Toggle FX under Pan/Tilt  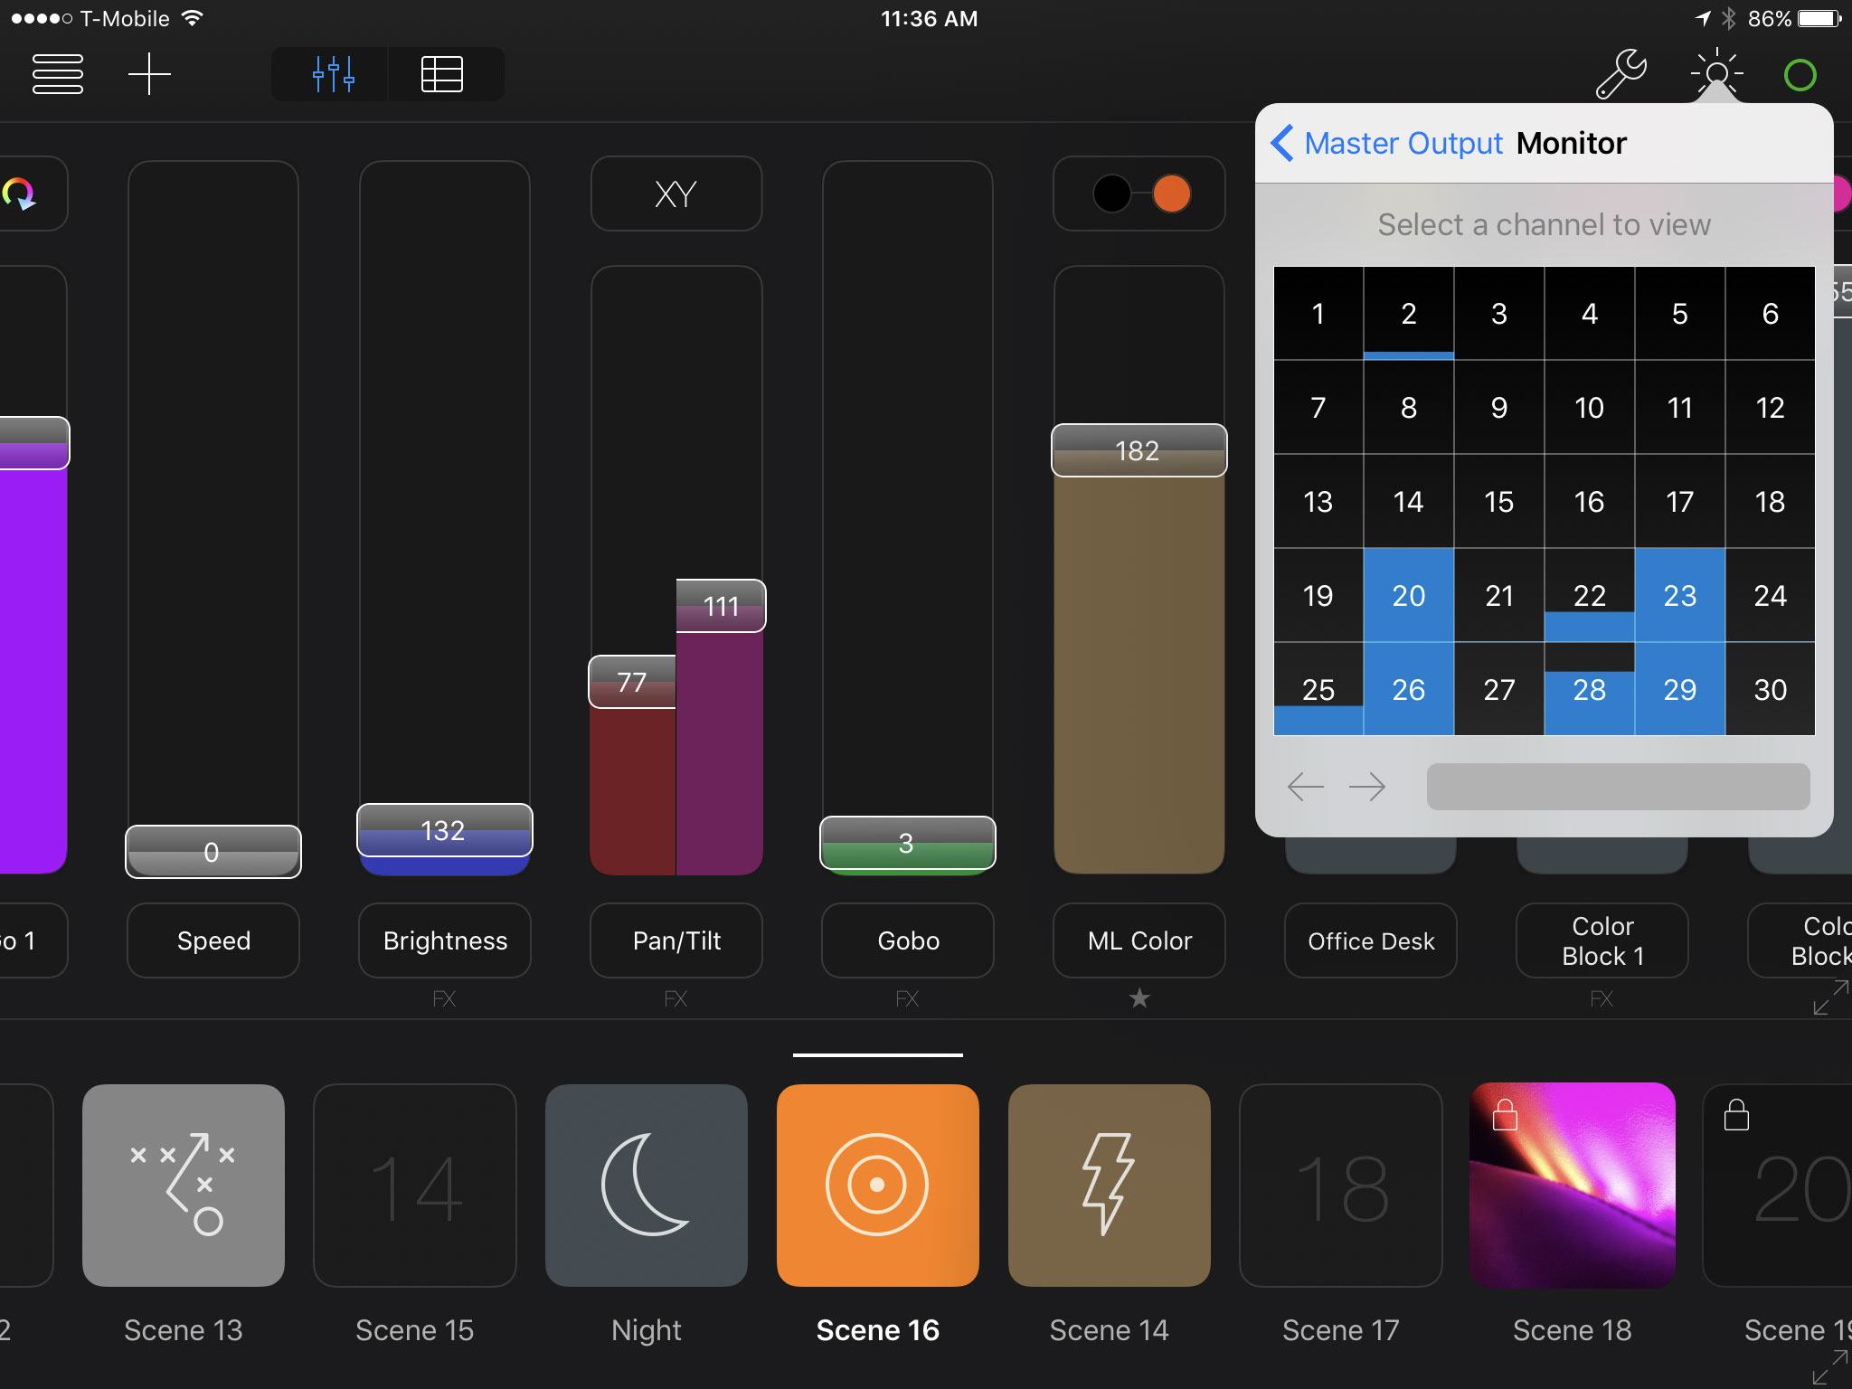676,998
